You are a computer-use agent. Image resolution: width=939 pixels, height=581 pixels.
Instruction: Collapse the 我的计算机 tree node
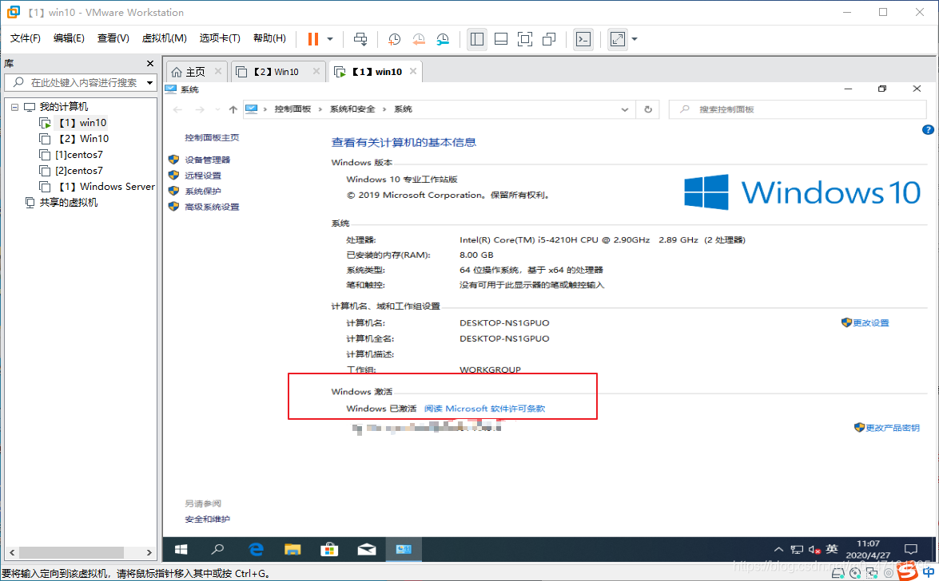[x=15, y=107]
